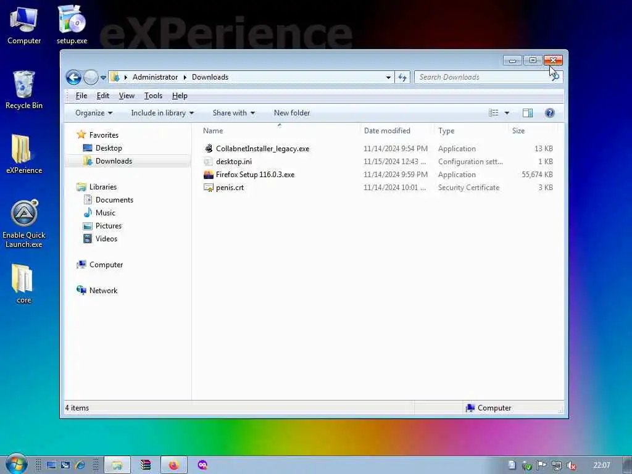This screenshot has width=632, height=474.
Task: Click the Firefox Setup file icon
Action: tap(209, 175)
